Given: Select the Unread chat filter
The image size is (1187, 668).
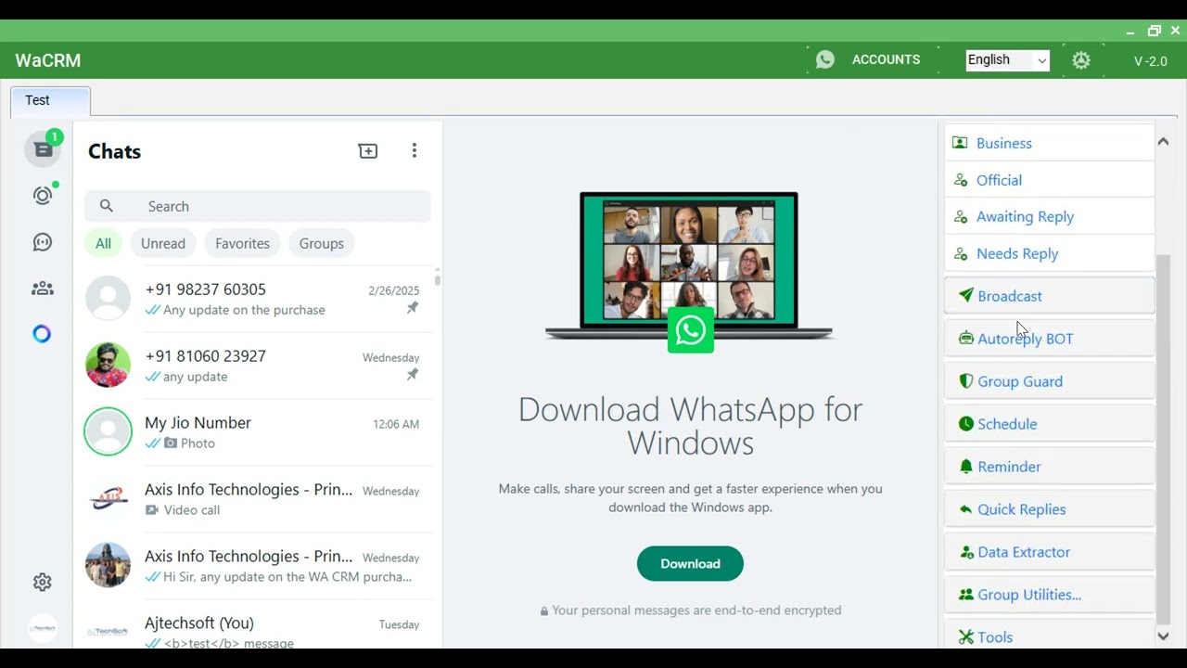Looking at the screenshot, I should (x=163, y=243).
